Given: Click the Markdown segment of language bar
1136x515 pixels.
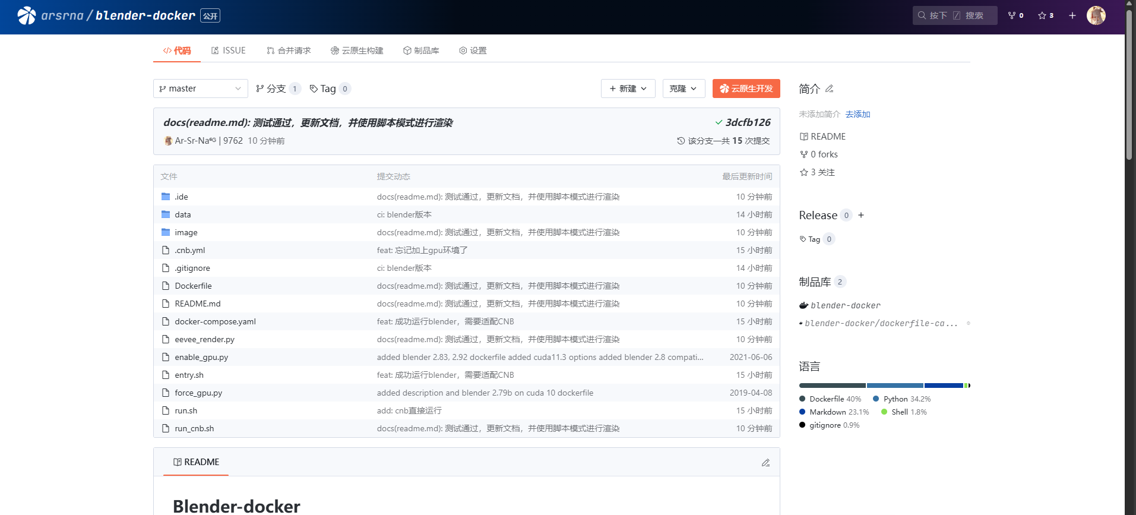Looking at the screenshot, I should coord(944,386).
